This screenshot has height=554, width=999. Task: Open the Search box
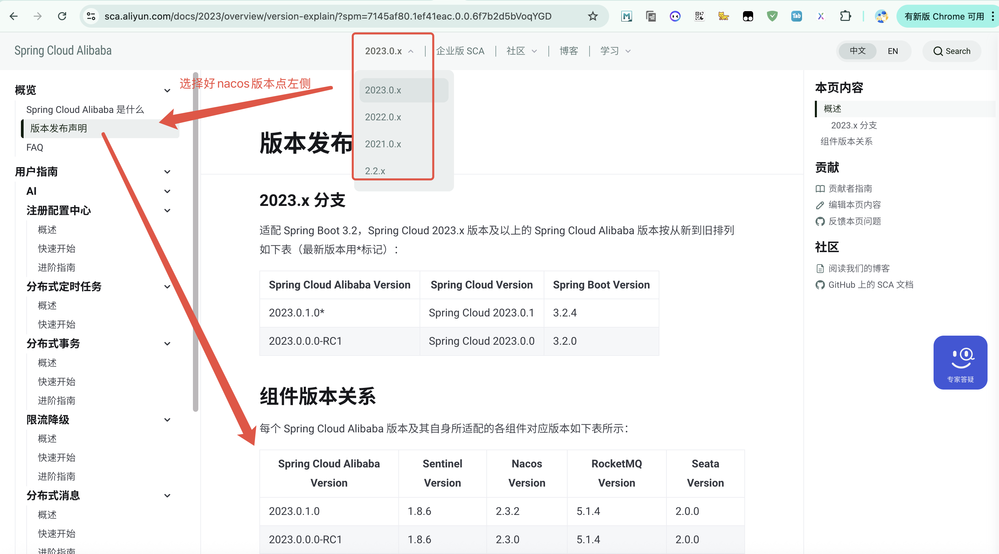pos(952,51)
